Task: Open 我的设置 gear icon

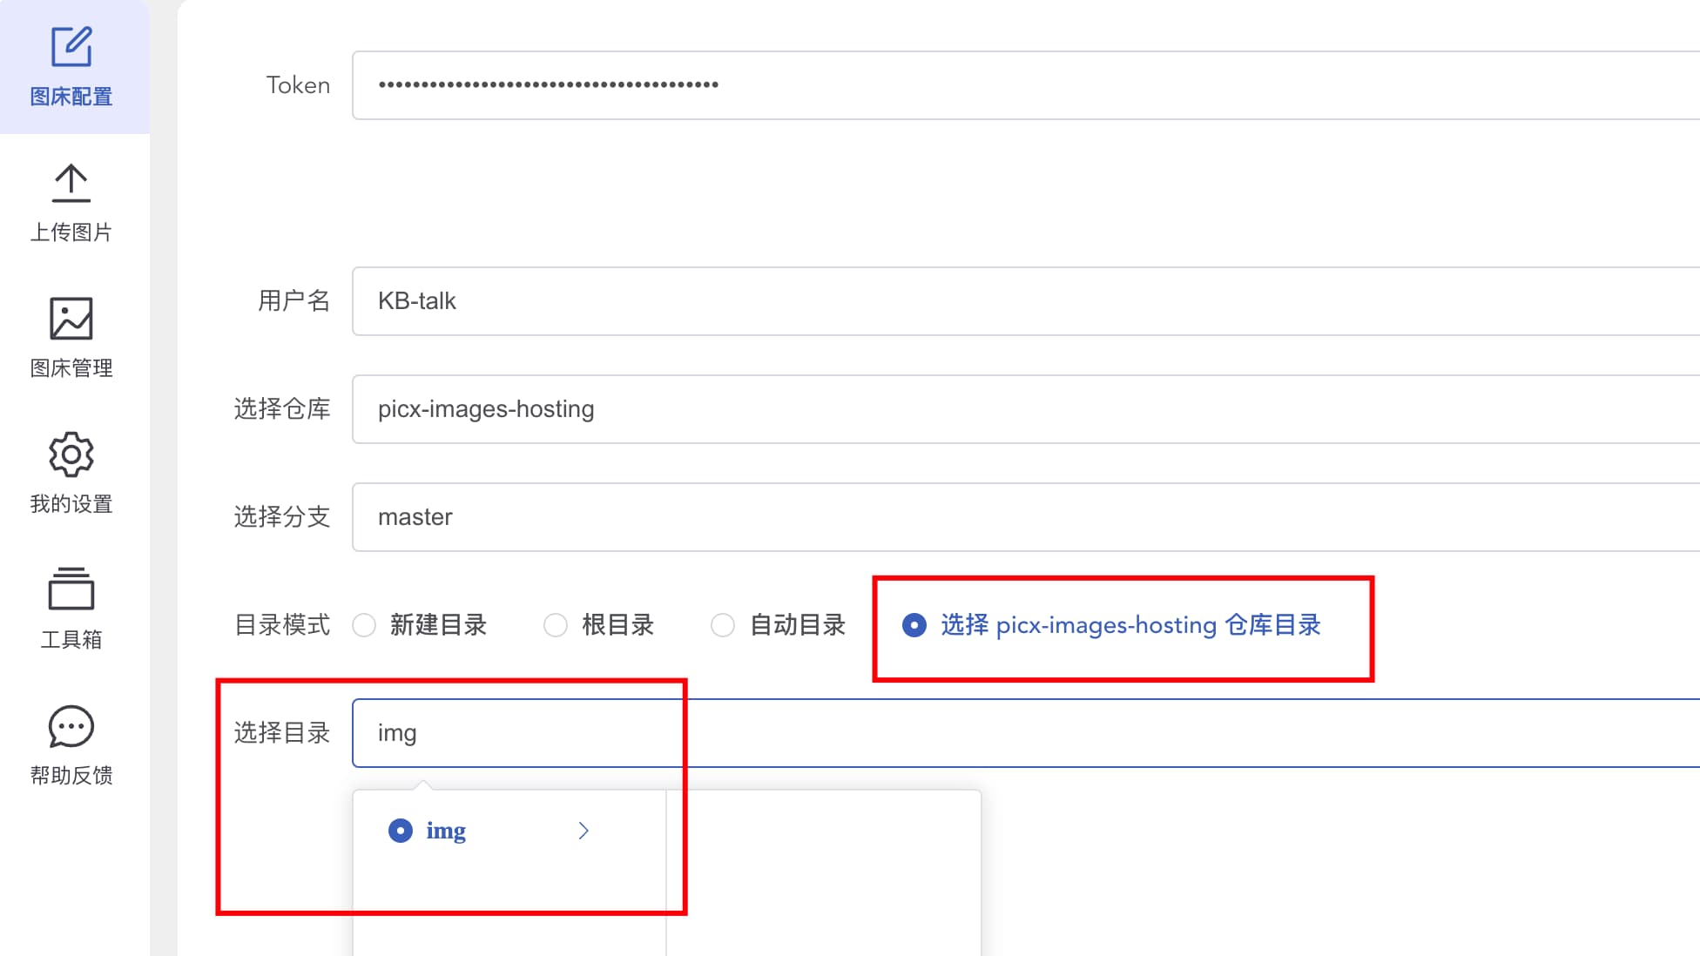Action: [71, 454]
